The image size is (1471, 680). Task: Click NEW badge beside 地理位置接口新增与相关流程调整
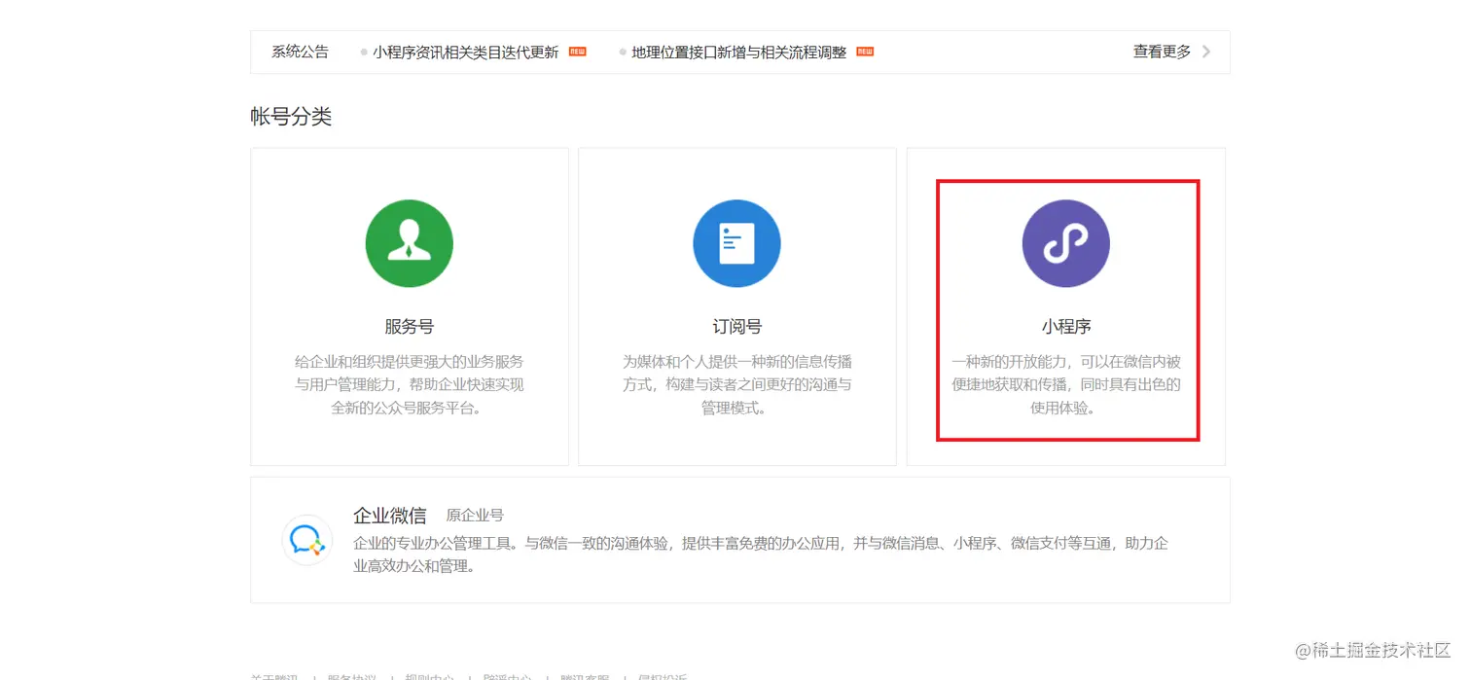pos(865,52)
